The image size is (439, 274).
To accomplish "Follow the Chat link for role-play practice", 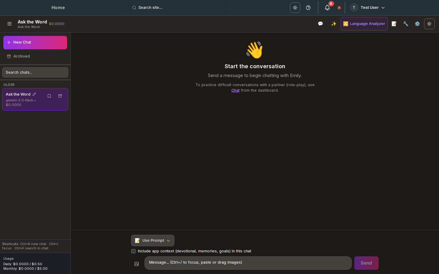I will click(235, 90).
